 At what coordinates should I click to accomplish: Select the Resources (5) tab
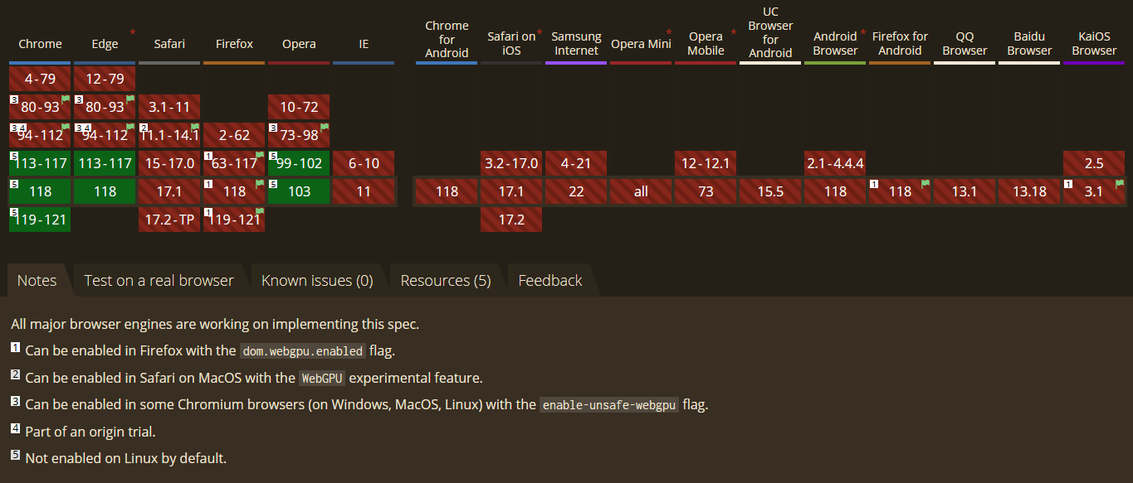tap(446, 280)
